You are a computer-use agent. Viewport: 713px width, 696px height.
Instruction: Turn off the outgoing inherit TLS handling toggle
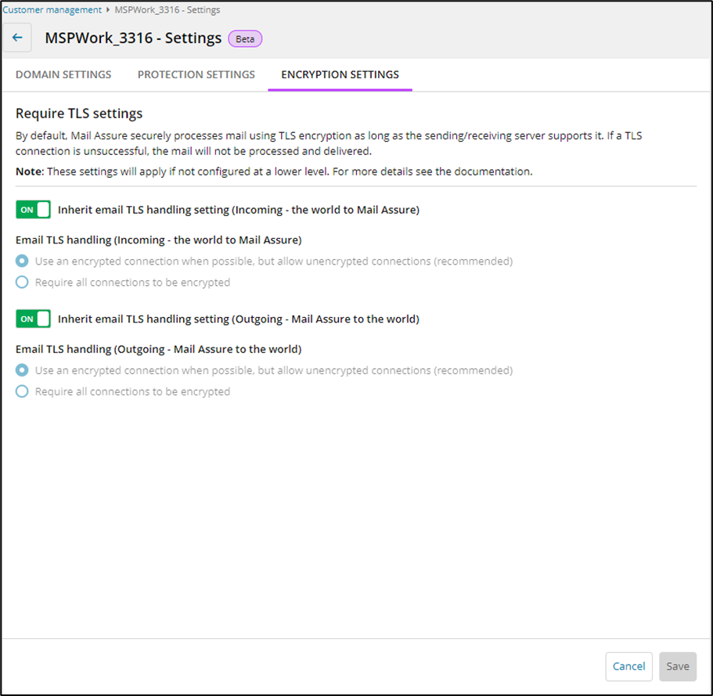(x=32, y=319)
